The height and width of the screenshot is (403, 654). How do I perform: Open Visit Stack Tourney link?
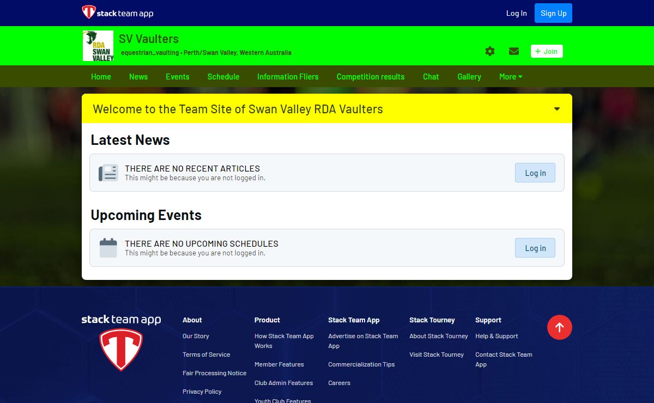pyautogui.click(x=437, y=355)
